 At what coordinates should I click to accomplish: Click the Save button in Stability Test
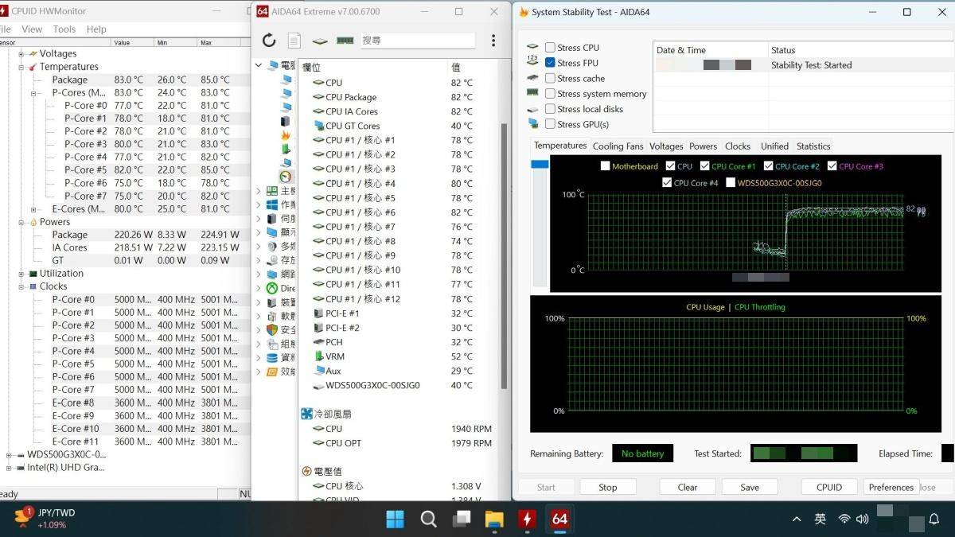click(x=750, y=487)
